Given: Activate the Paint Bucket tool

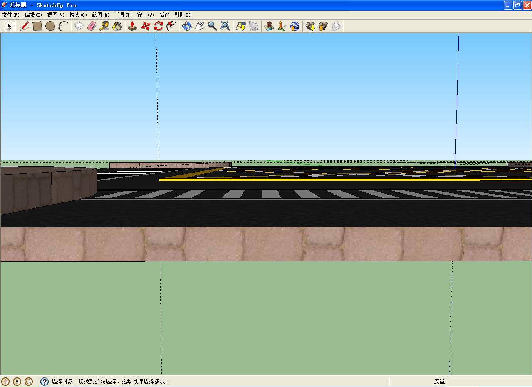Looking at the screenshot, I should pos(117,26).
